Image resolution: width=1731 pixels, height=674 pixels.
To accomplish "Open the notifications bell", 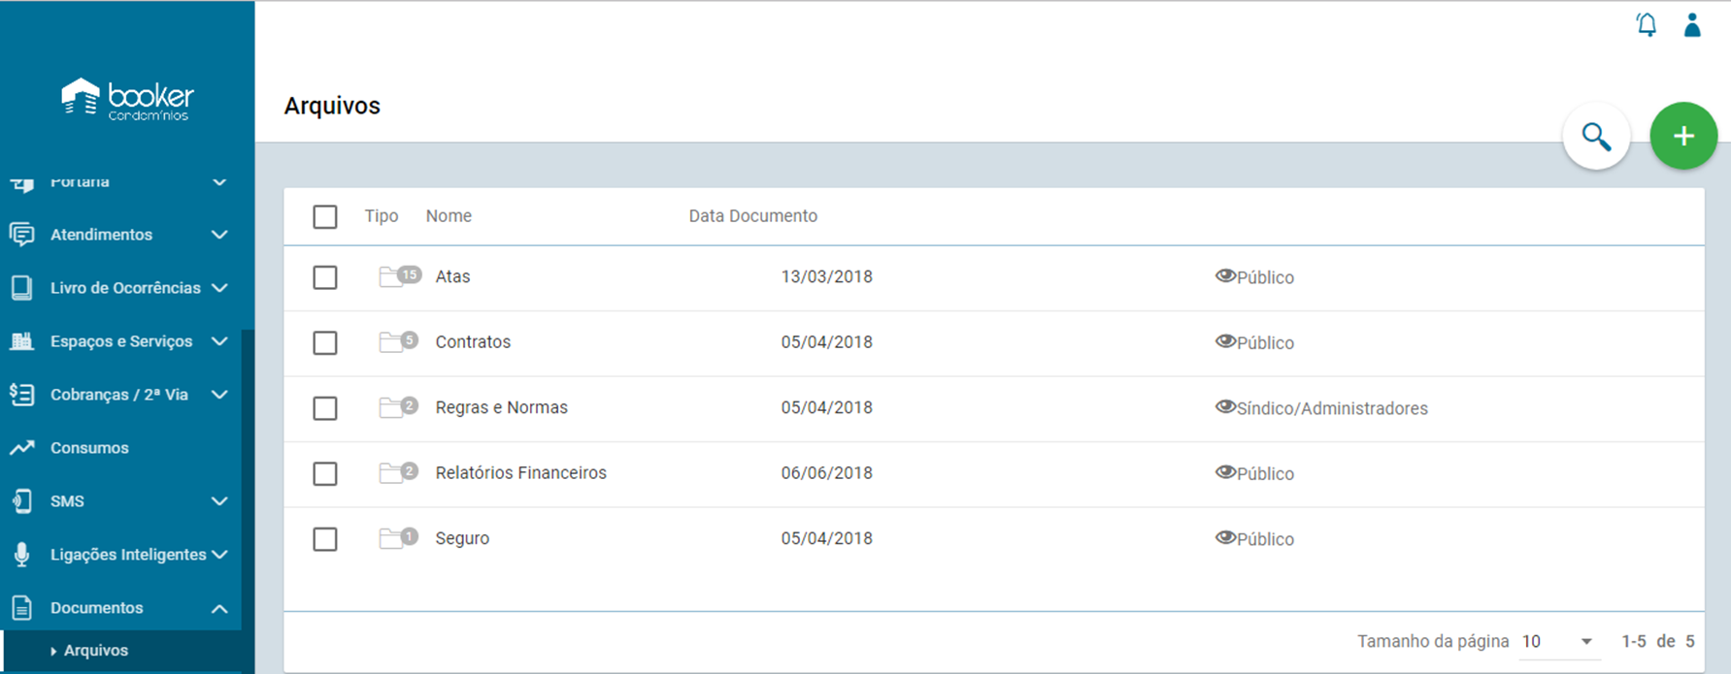I will [1647, 24].
